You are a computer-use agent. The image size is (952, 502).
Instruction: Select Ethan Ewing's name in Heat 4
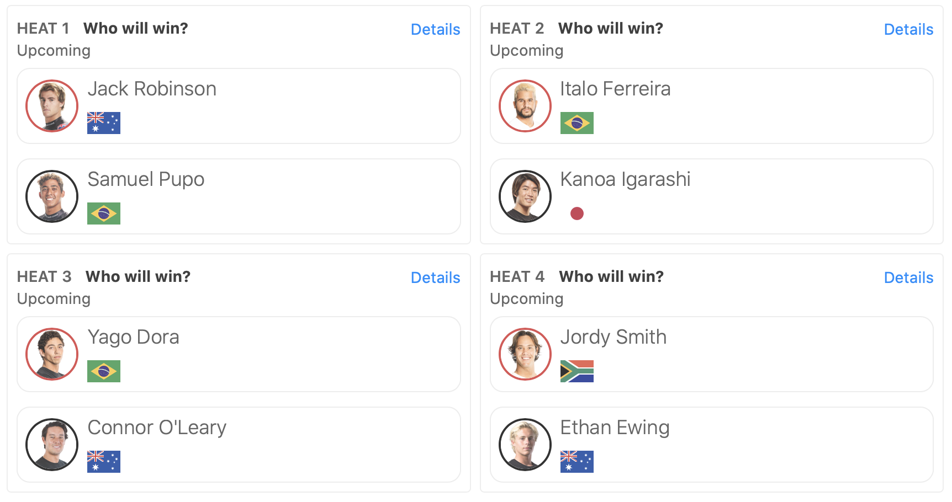[x=615, y=428]
